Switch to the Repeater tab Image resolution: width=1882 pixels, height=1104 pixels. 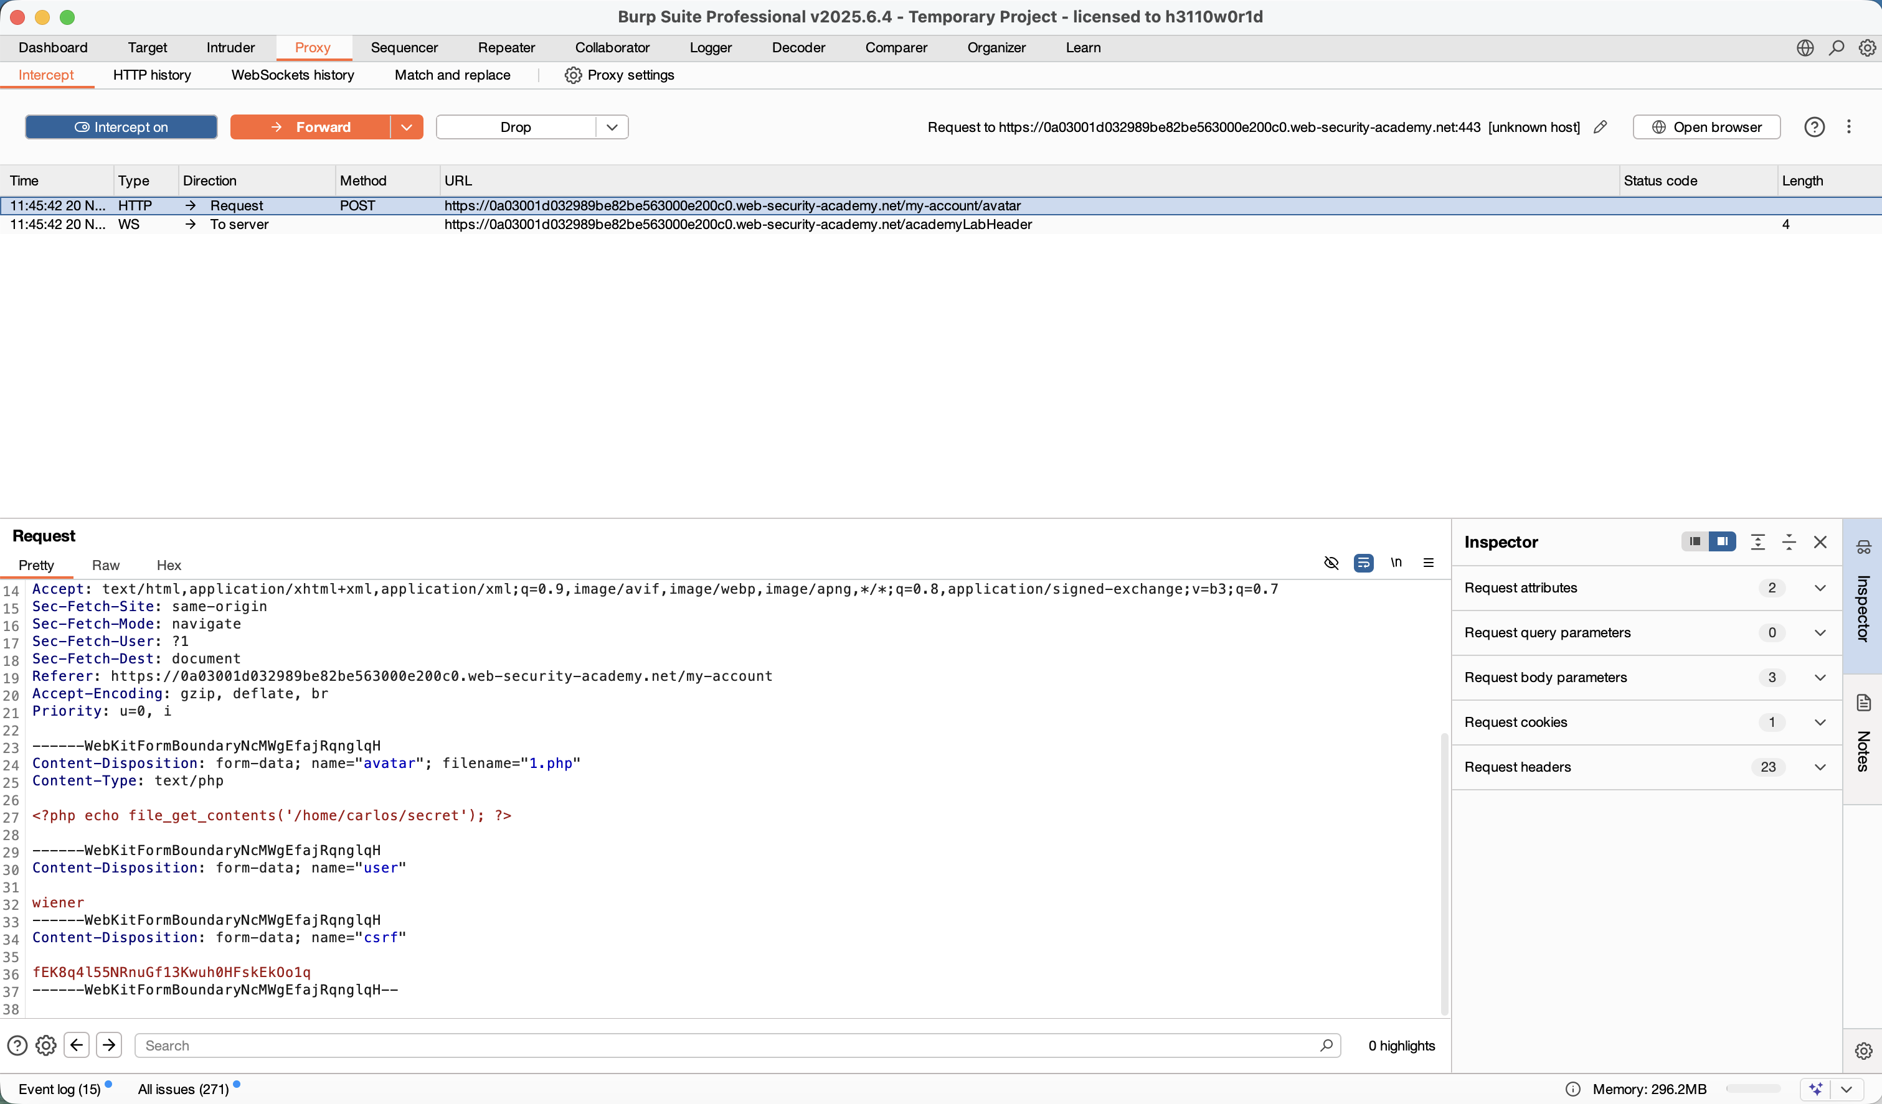pyautogui.click(x=506, y=48)
